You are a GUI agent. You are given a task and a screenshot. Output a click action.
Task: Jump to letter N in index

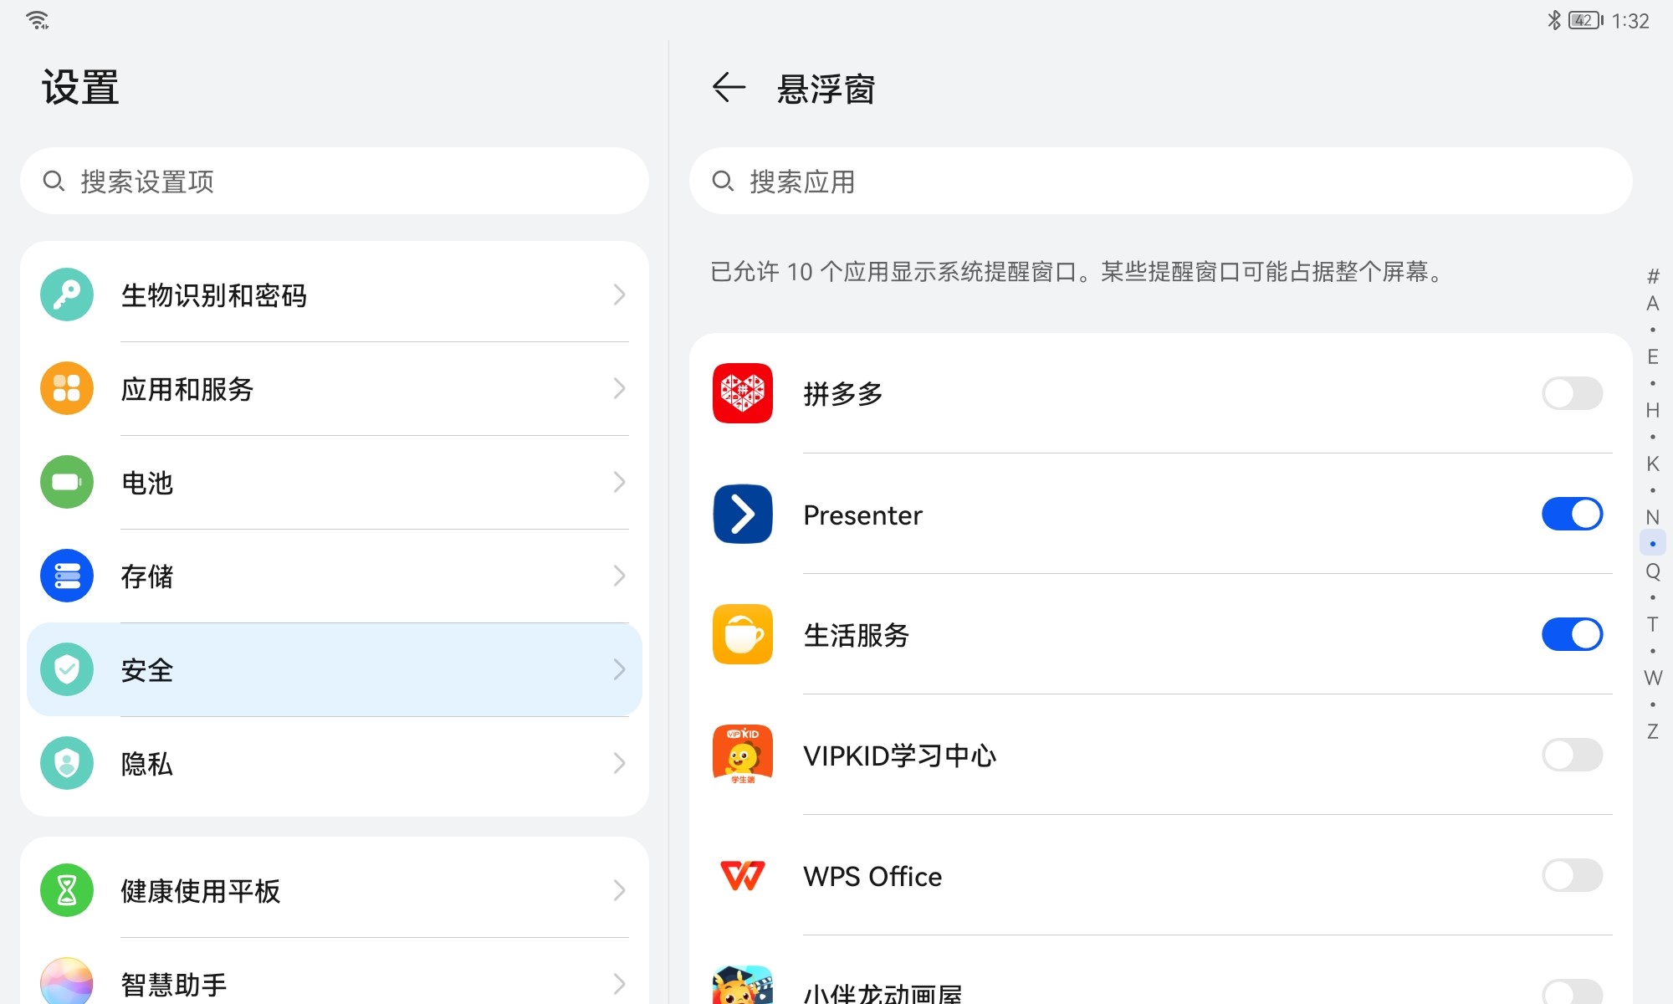point(1653,517)
